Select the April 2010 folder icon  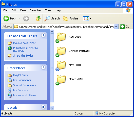point(61,37)
